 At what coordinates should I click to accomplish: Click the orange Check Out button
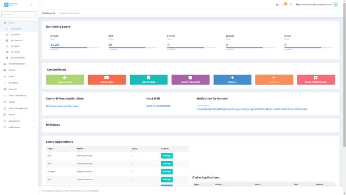(x=274, y=80)
